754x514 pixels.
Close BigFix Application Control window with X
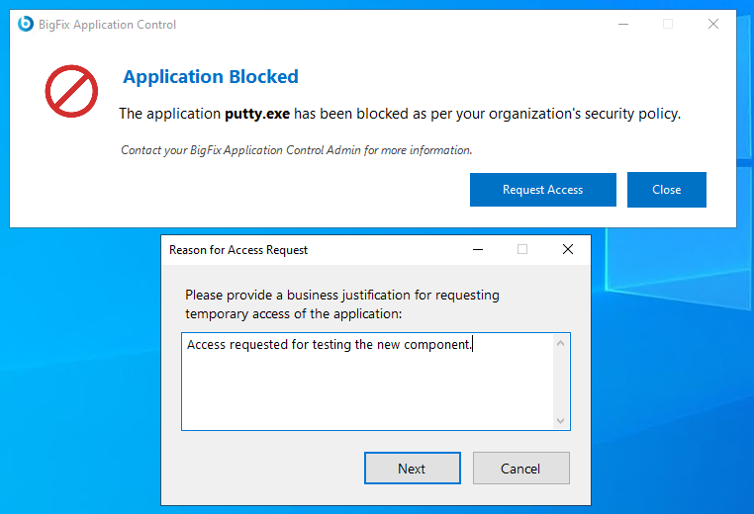pyautogui.click(x=713, y=24)
